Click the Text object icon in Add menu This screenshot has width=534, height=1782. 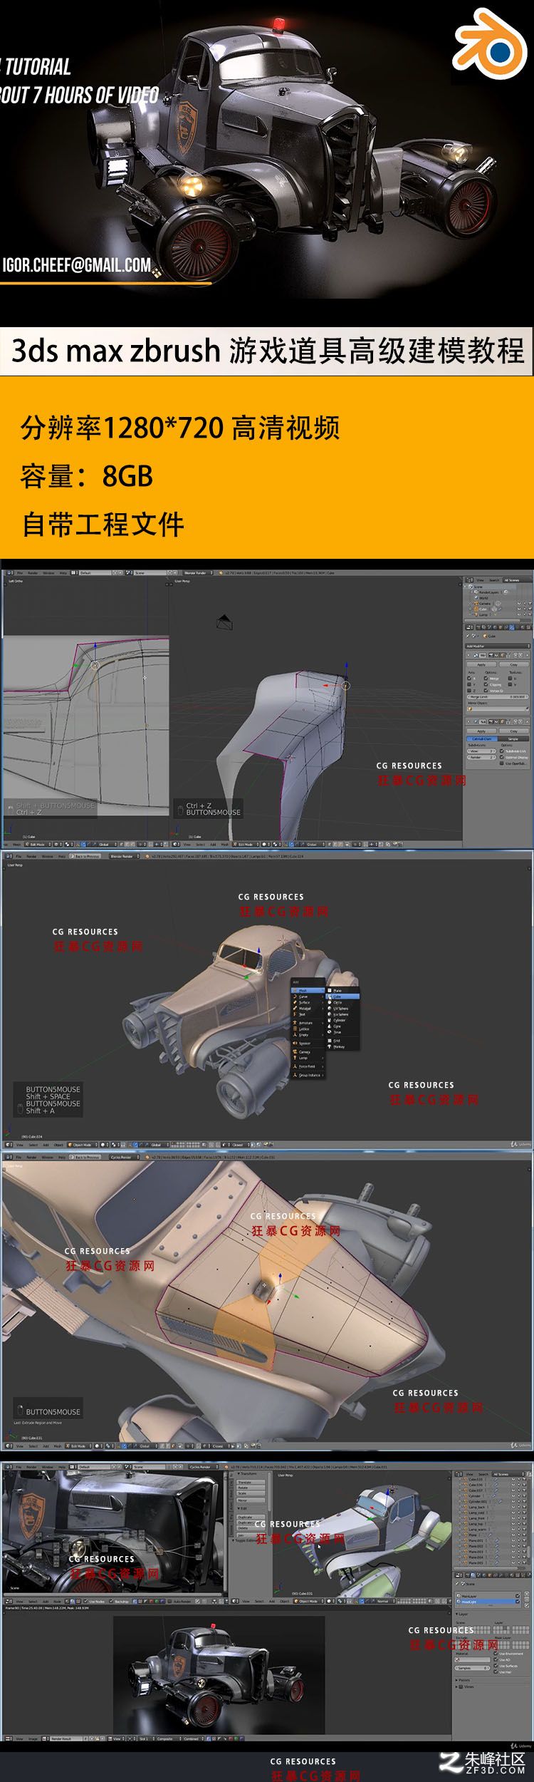295,1014
